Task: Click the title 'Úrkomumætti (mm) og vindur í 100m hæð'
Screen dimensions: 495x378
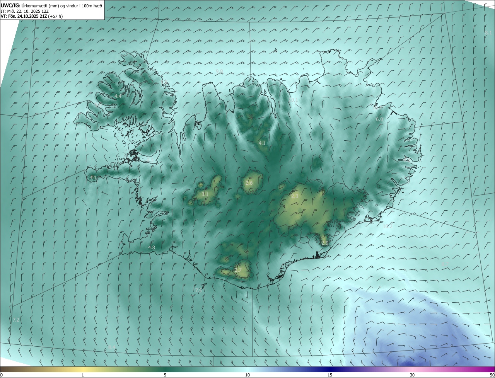Action: (61, 5)
